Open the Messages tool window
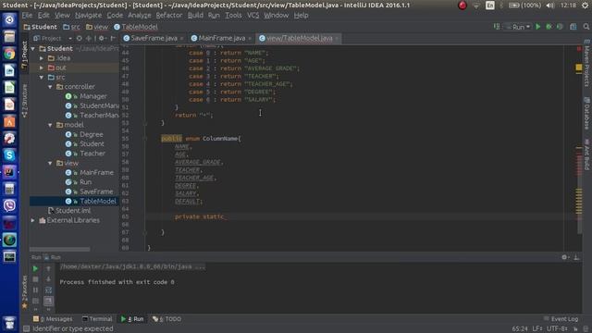 tap(53, 319)
